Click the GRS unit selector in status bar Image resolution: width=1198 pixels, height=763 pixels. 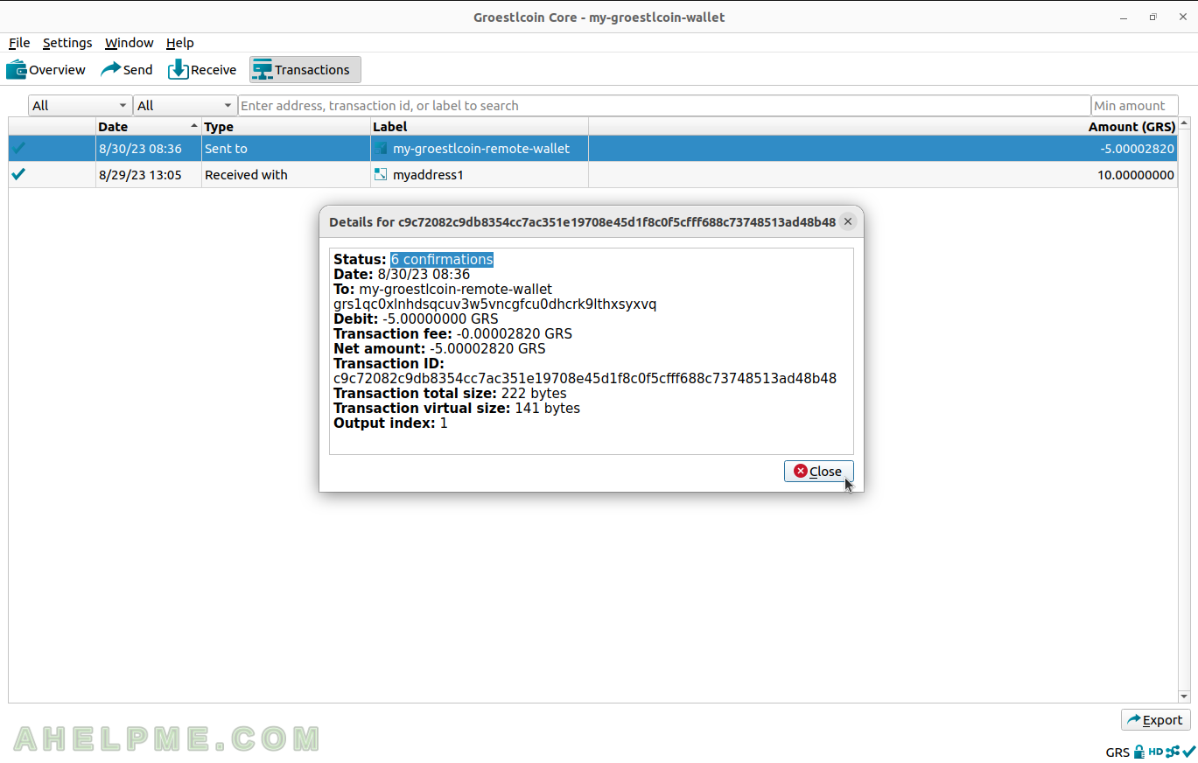[1117, 752]
